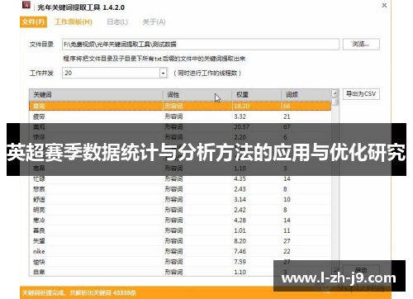Select the 悲哀 keyword row

[180, 189]
